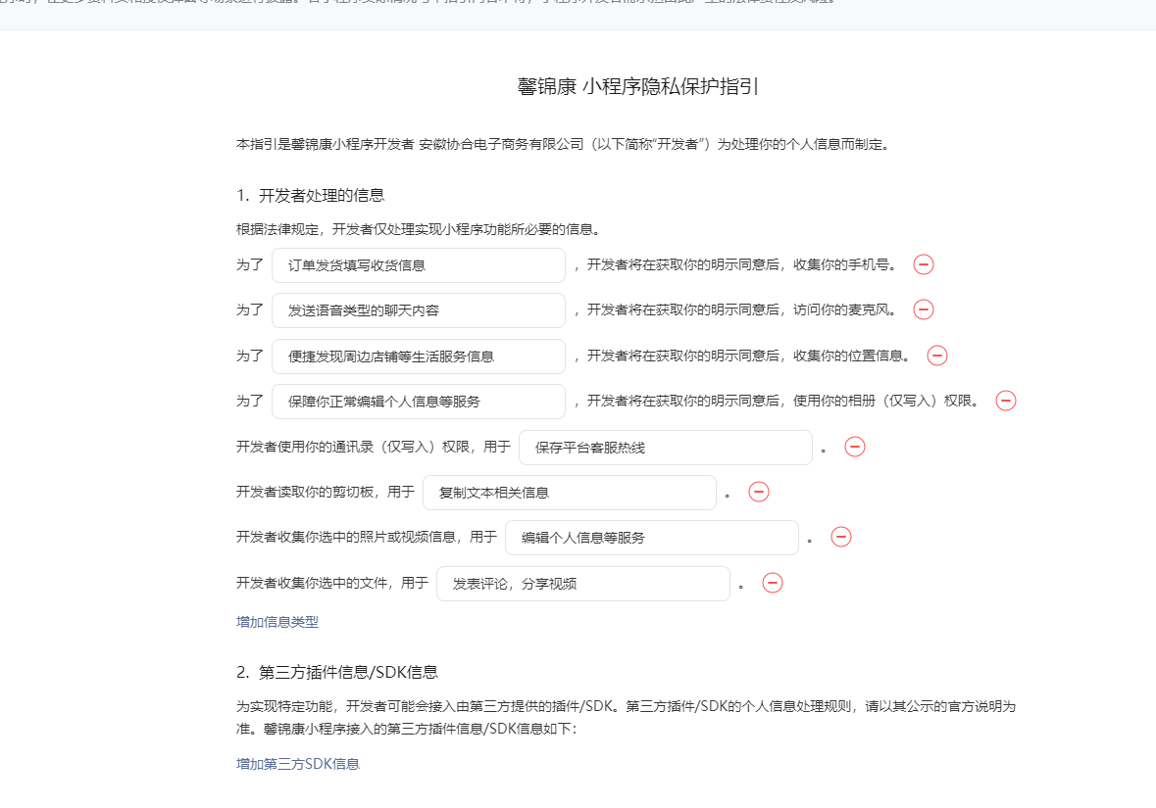Click the 2. 第三方插件信息/SDK信息 heading

[x=337, y=672]
